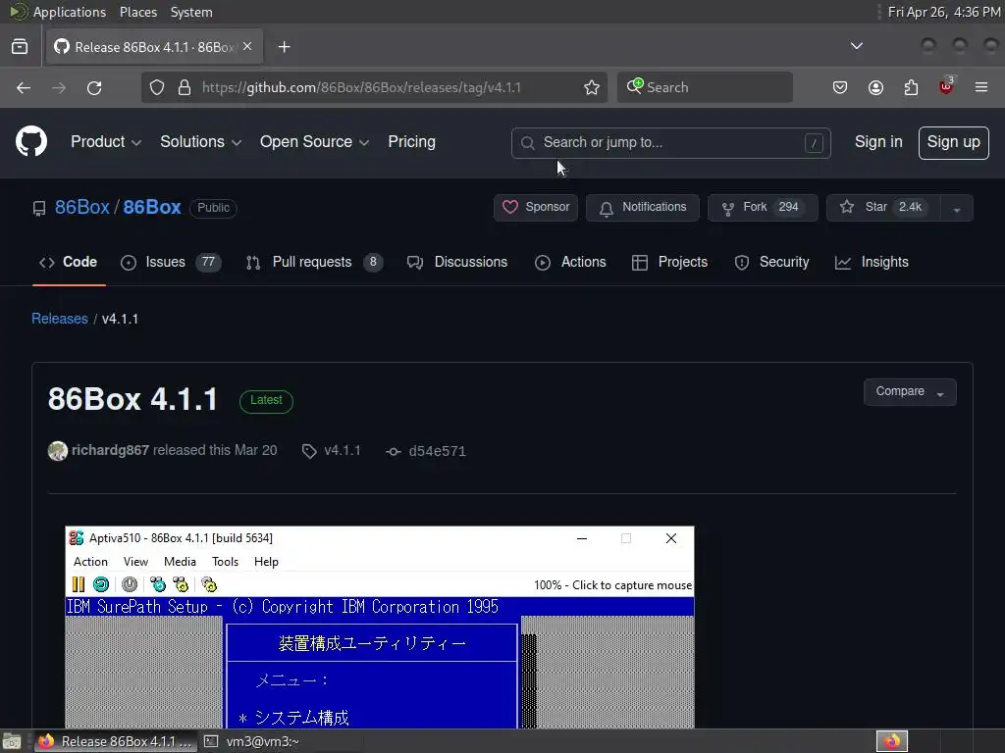Image resolution: width=1005 pixels, height=753 pixels.
Task: Click the uBlock Origin extension icon
Action: click(946, 86)
